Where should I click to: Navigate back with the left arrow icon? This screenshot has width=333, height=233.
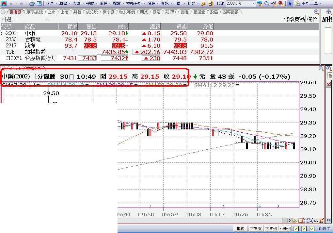coord(11,4)
